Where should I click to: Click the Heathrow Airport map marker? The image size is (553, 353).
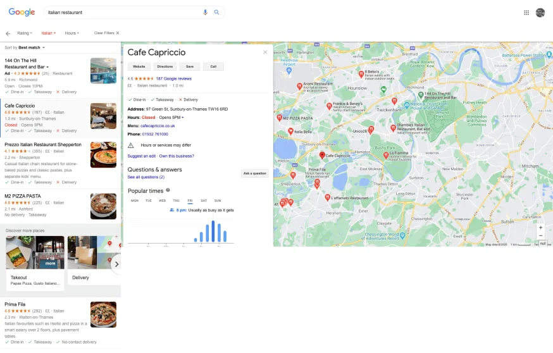tap(289, 70)
